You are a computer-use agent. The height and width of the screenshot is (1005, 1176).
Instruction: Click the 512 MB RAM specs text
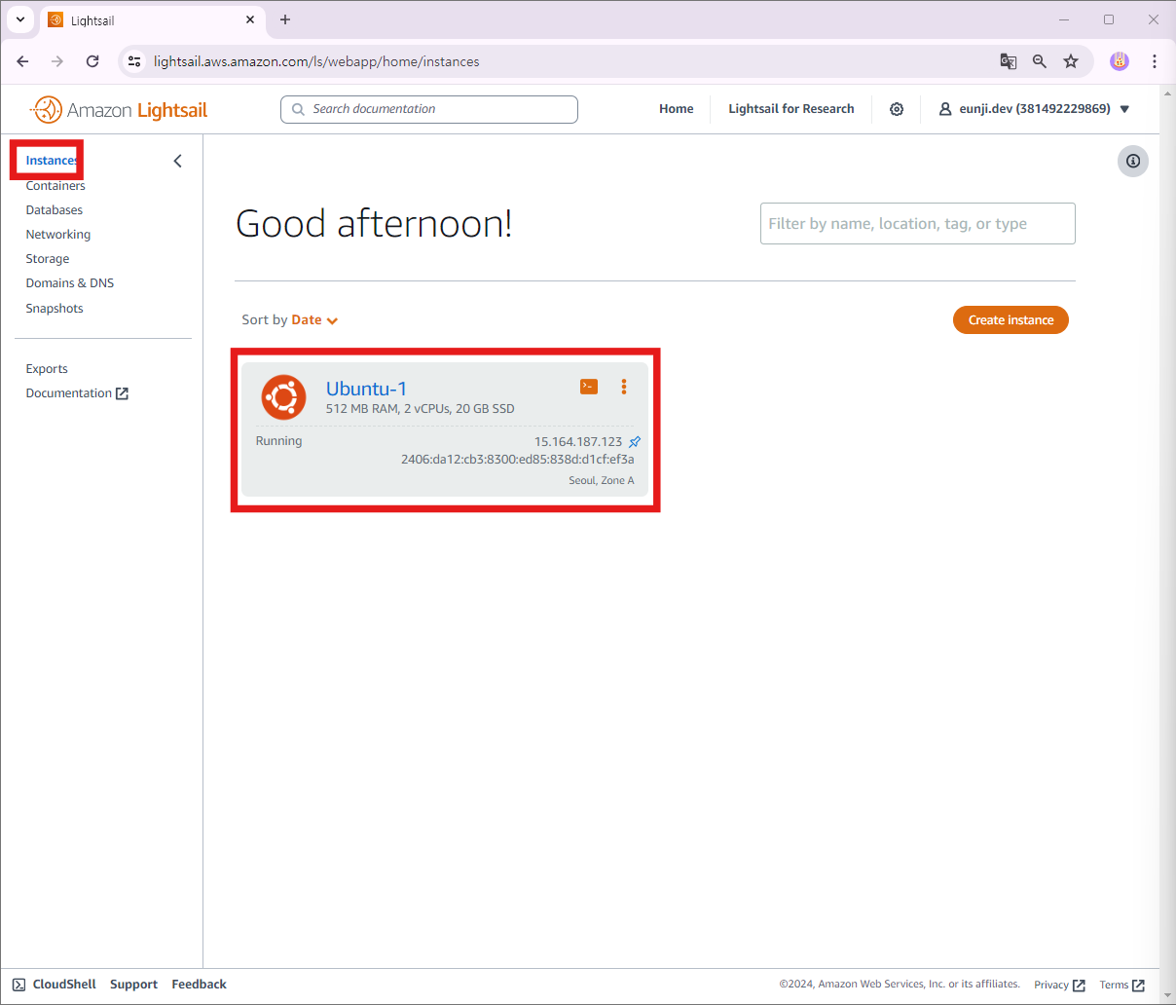click(421, 409)
